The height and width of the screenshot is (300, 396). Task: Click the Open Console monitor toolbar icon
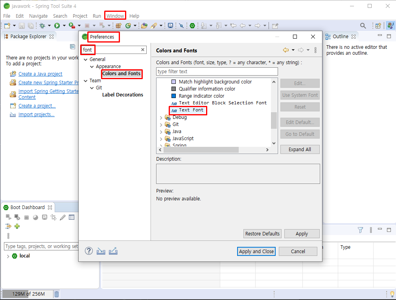(x=170, y=26)
